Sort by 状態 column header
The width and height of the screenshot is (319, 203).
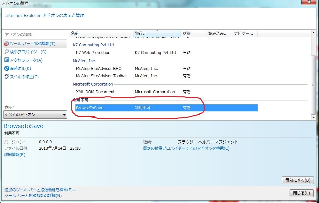tap(193, 33)
